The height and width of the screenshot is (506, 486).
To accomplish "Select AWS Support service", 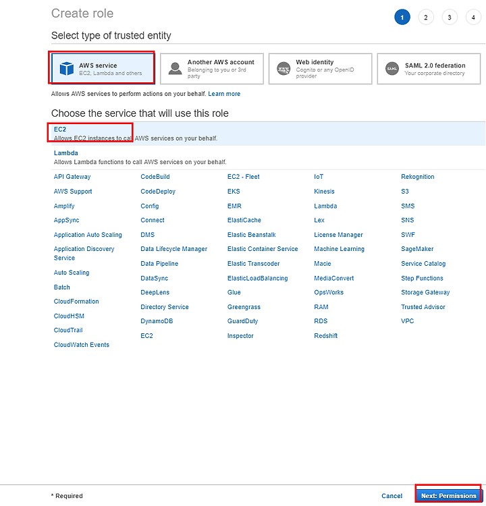I will point(73,192).
